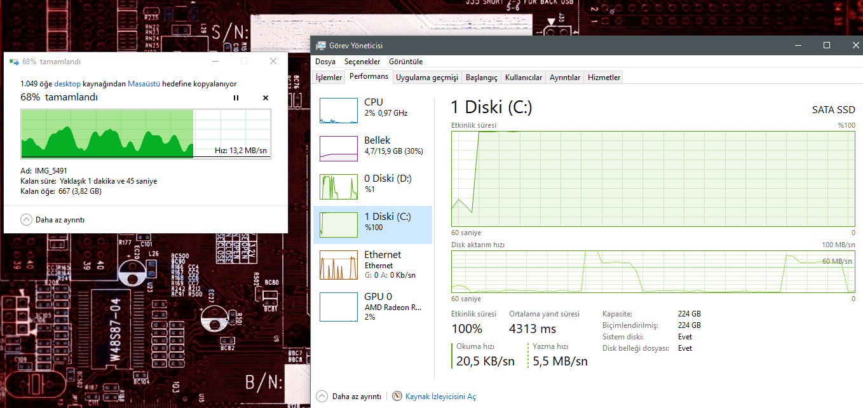Viewport: 863px width, 408px height.
Task: Click the Hız: 13,2 MB/sn label
Action: [241, 151]
